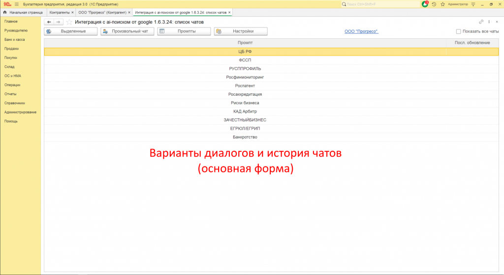Image resolution: width=504 pixels, height=275 pixels.
Task: Select the Банкротство row
Action: coord(271,137)
